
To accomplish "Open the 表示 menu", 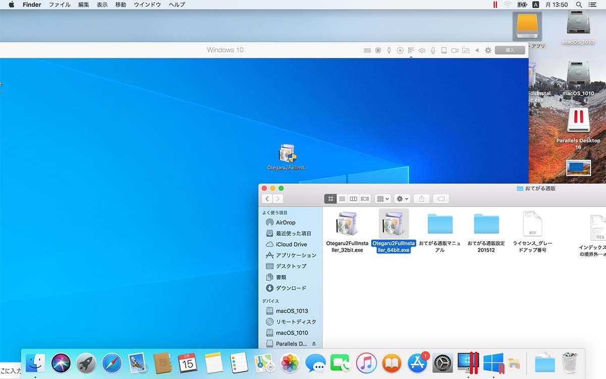I will point(102,5).
